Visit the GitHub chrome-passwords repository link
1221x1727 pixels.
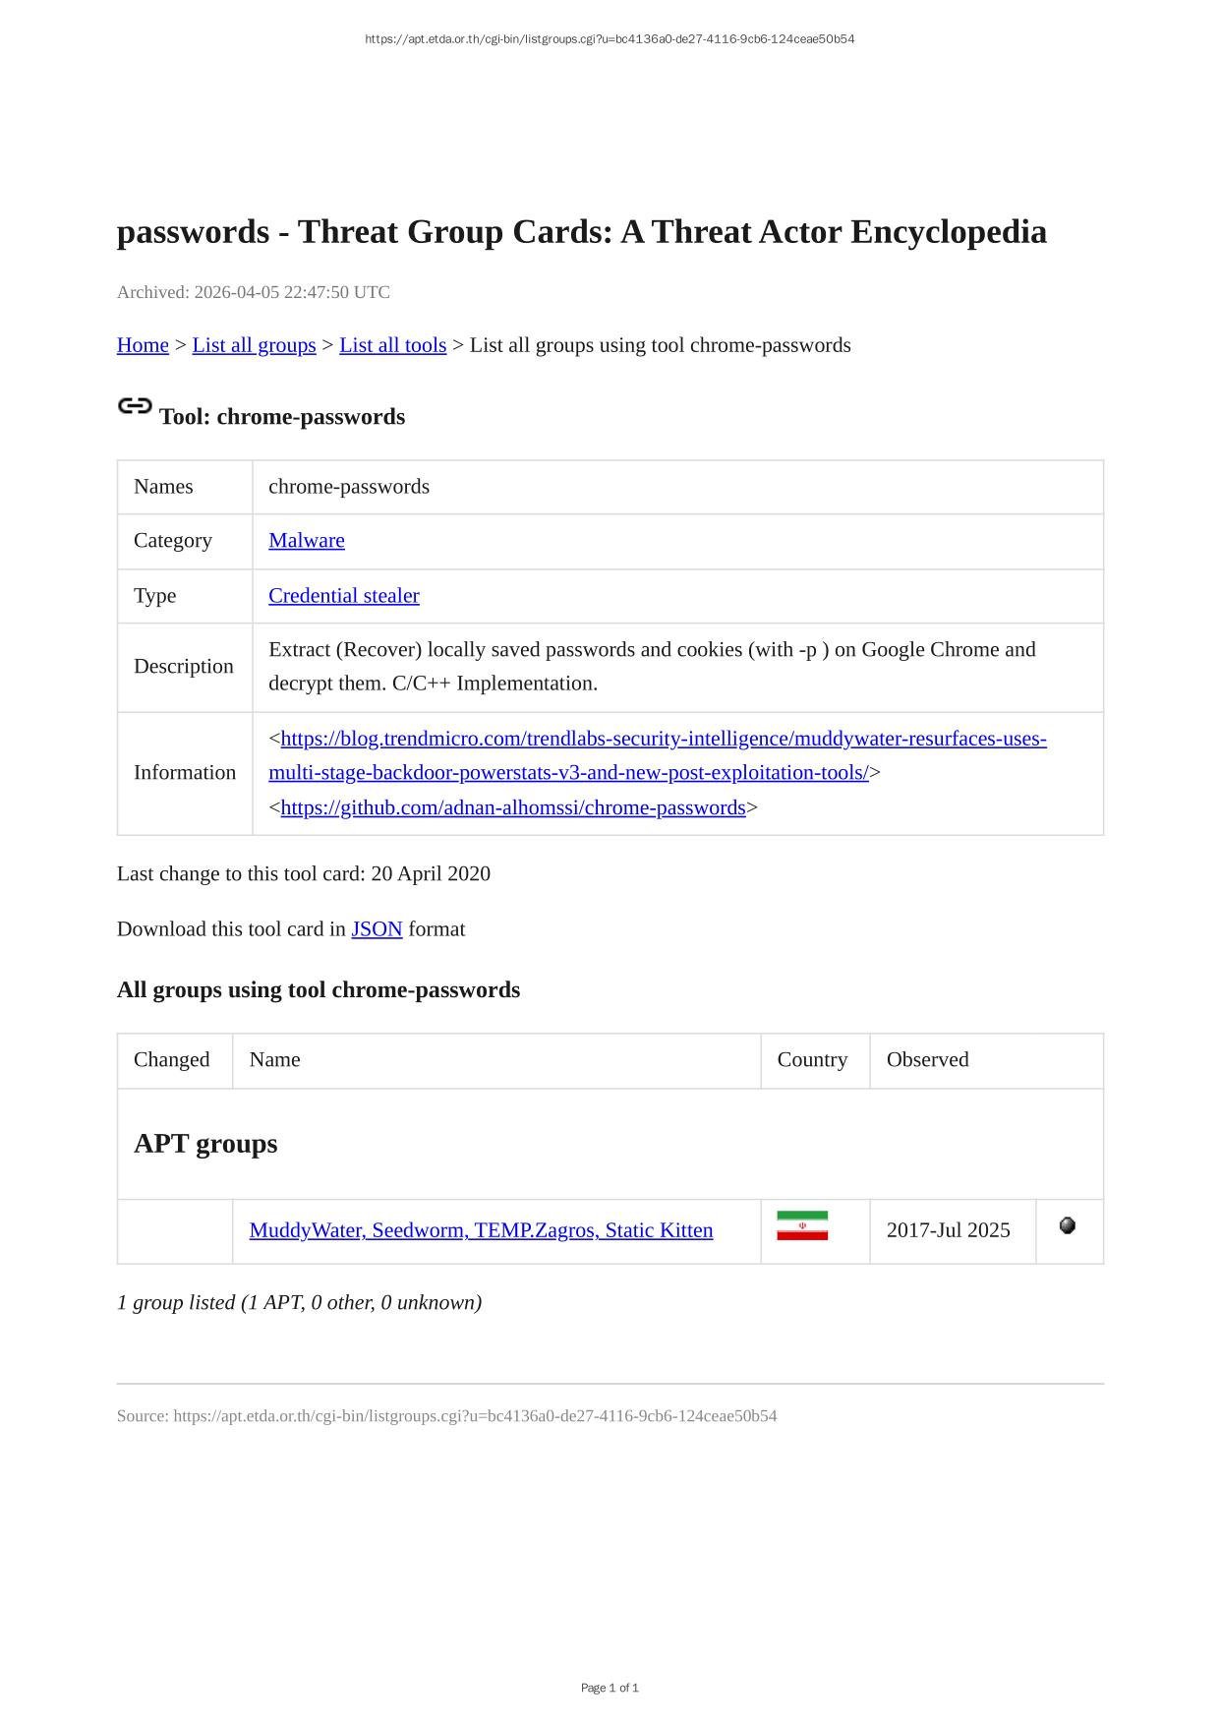[512, 807]
